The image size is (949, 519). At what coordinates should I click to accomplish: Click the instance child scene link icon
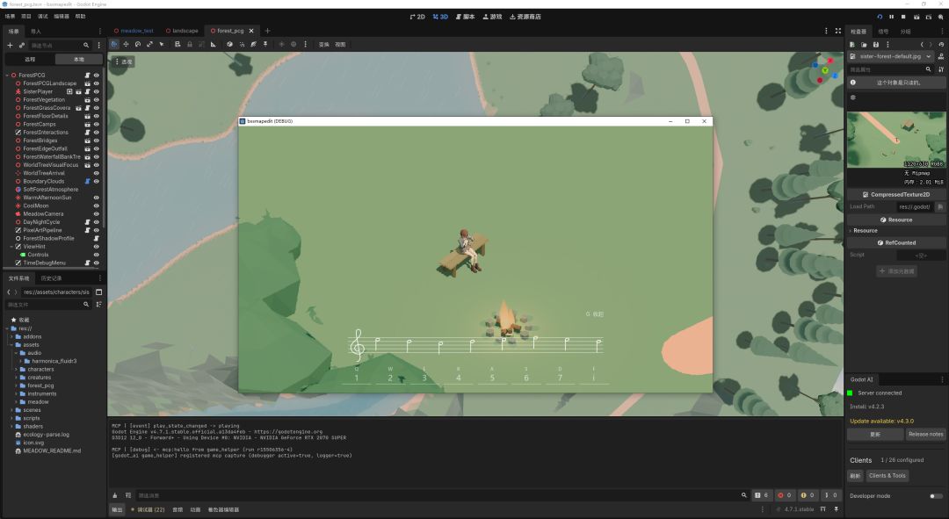[22, 46]
